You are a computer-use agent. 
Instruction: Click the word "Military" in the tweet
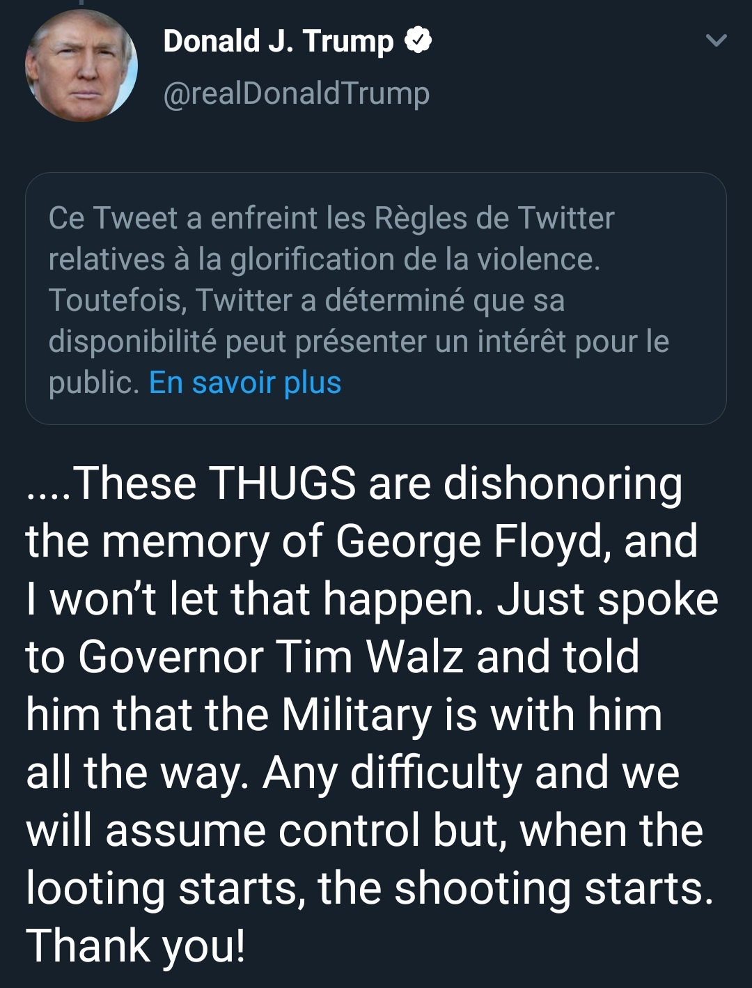(357, 715)
